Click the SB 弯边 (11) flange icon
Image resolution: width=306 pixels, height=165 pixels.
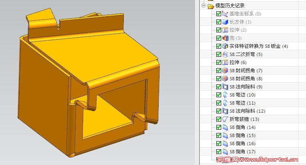pyautogui.click(x=225, y=103)
